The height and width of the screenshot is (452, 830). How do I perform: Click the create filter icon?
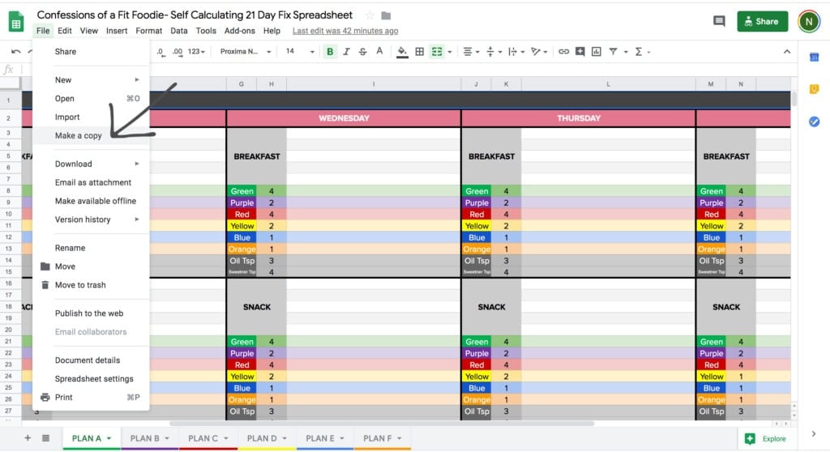pyautogui.click(x=613, y=51)
